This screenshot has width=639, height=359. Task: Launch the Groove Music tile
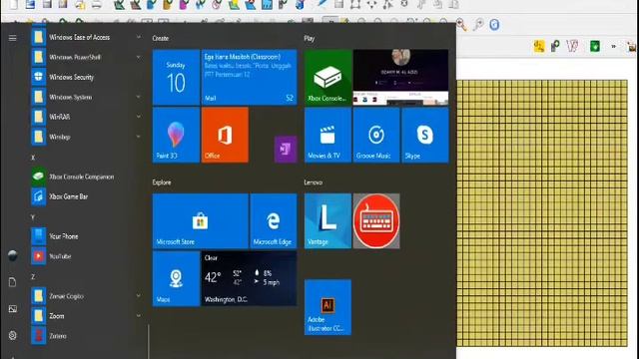click(x=376, y=136)
